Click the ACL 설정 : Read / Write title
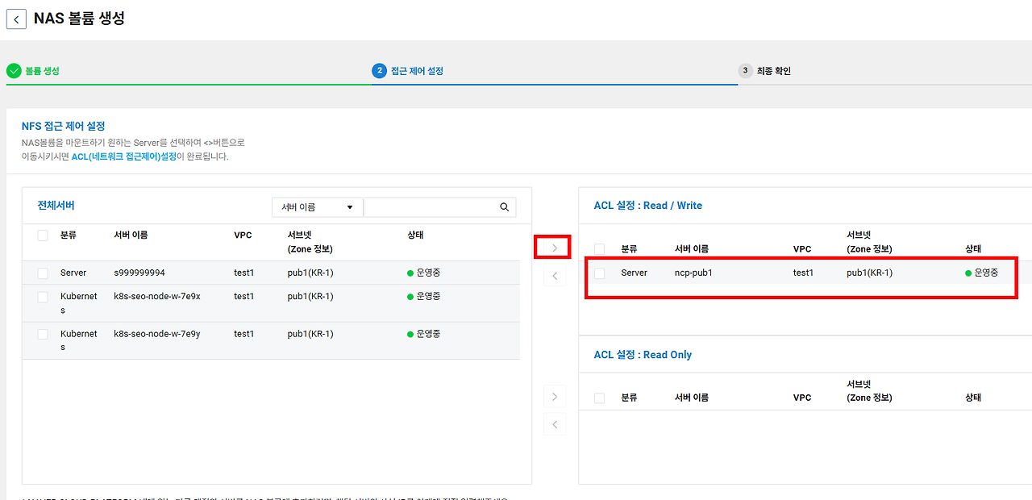Image resolution: width=1032 pixels, height=500 pixels. pyautogui.click(x=648, y=206)
